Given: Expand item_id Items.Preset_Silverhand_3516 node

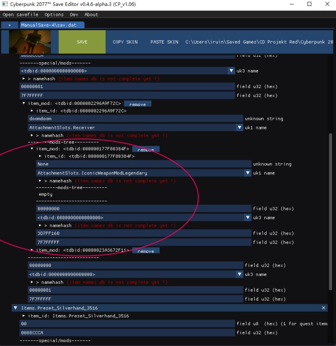Looking at the screenshot, I should (24, 316).
